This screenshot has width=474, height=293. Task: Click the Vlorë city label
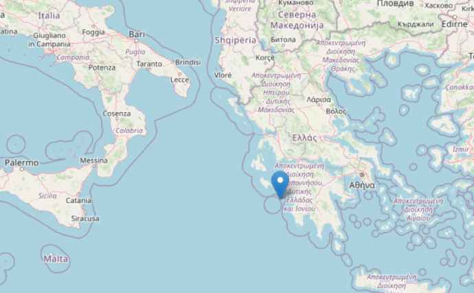[x=223, y=75]
